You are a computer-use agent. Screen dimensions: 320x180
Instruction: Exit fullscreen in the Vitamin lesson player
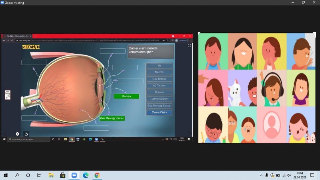coord(190,45)
